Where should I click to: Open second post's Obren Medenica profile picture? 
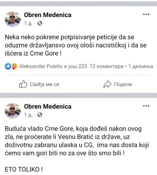click(13, 111)
